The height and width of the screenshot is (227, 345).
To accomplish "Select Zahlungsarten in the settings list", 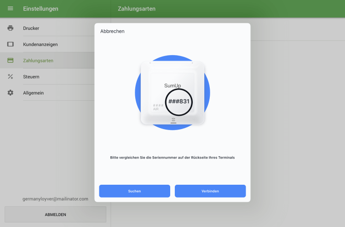I will click(x=38, y=61).
